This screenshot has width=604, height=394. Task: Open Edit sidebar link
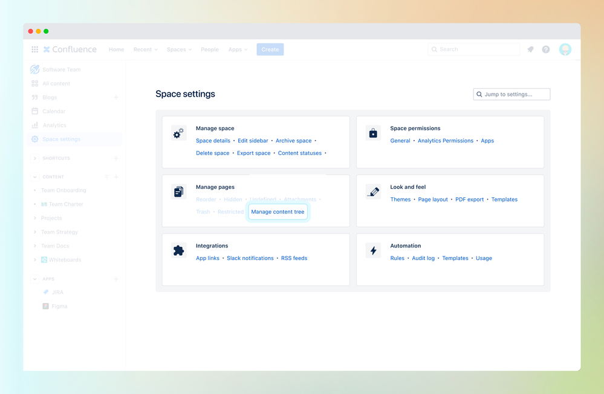[x=253, y=141]
